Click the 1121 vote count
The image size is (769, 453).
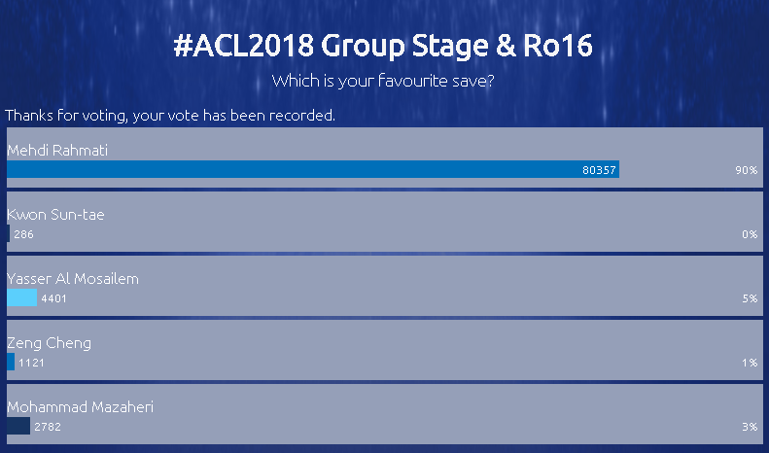coord(31,363)
